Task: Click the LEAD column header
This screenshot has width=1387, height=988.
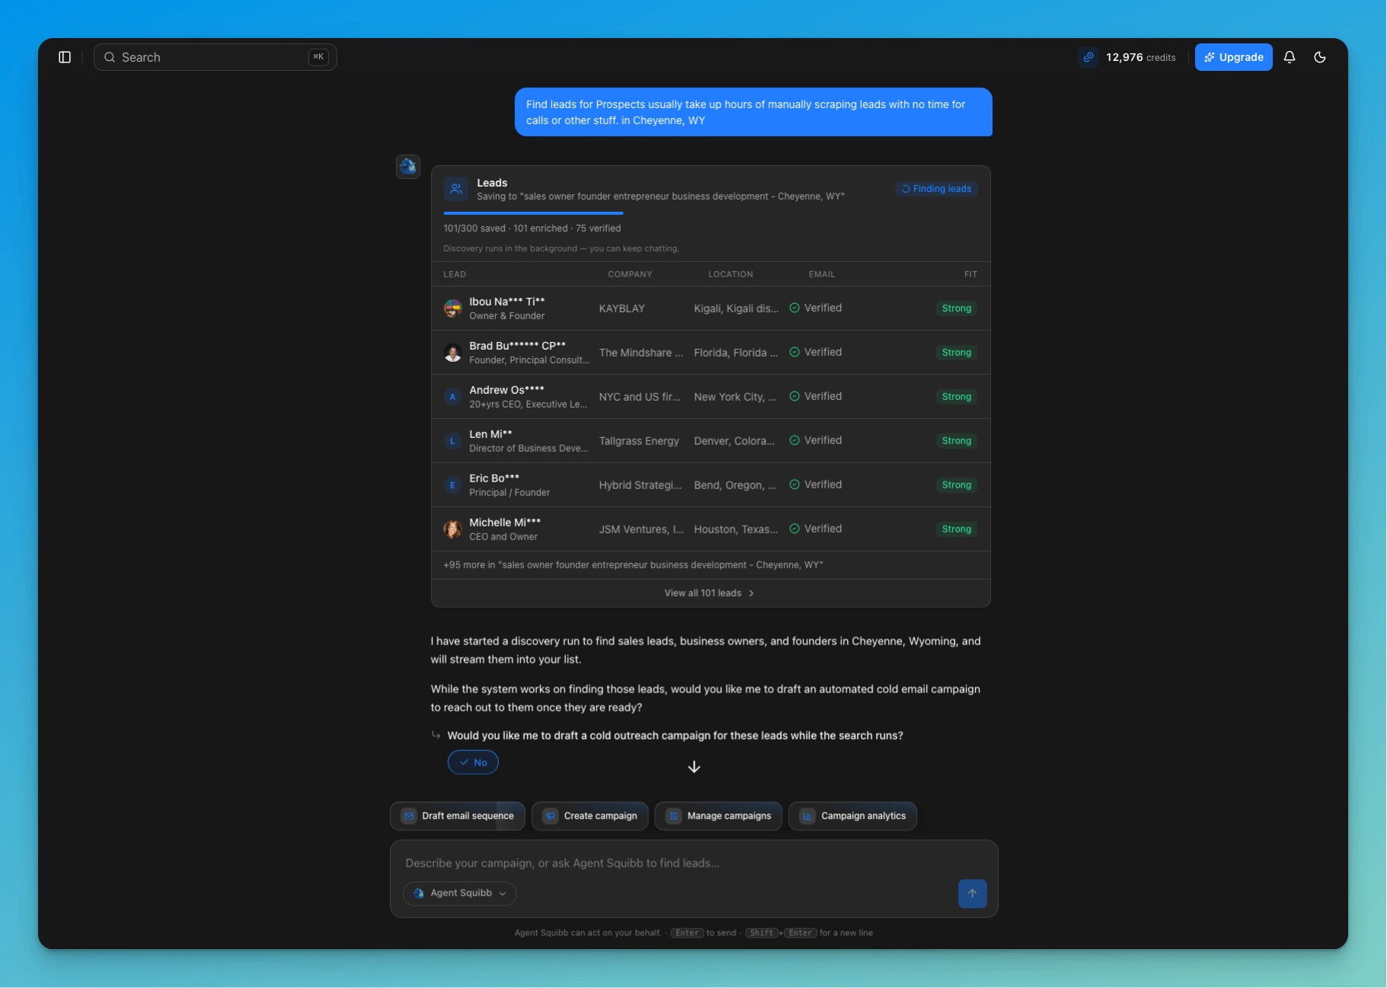Action: 455,274
